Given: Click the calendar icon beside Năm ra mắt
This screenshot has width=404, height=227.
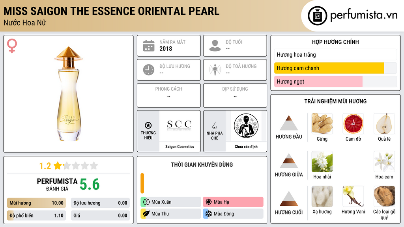Looking at the screenshot, I should point(149,46).
